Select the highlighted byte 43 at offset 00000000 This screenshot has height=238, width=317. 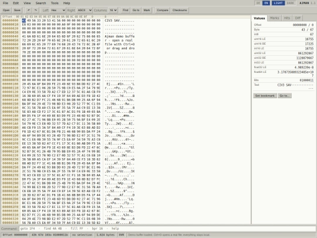pyautogui.click(x=24, y=21)
